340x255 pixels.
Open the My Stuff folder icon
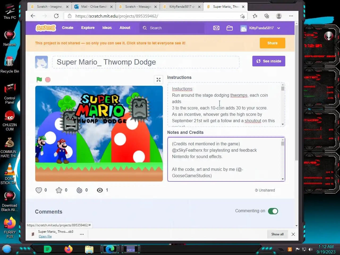click(229, 28)
